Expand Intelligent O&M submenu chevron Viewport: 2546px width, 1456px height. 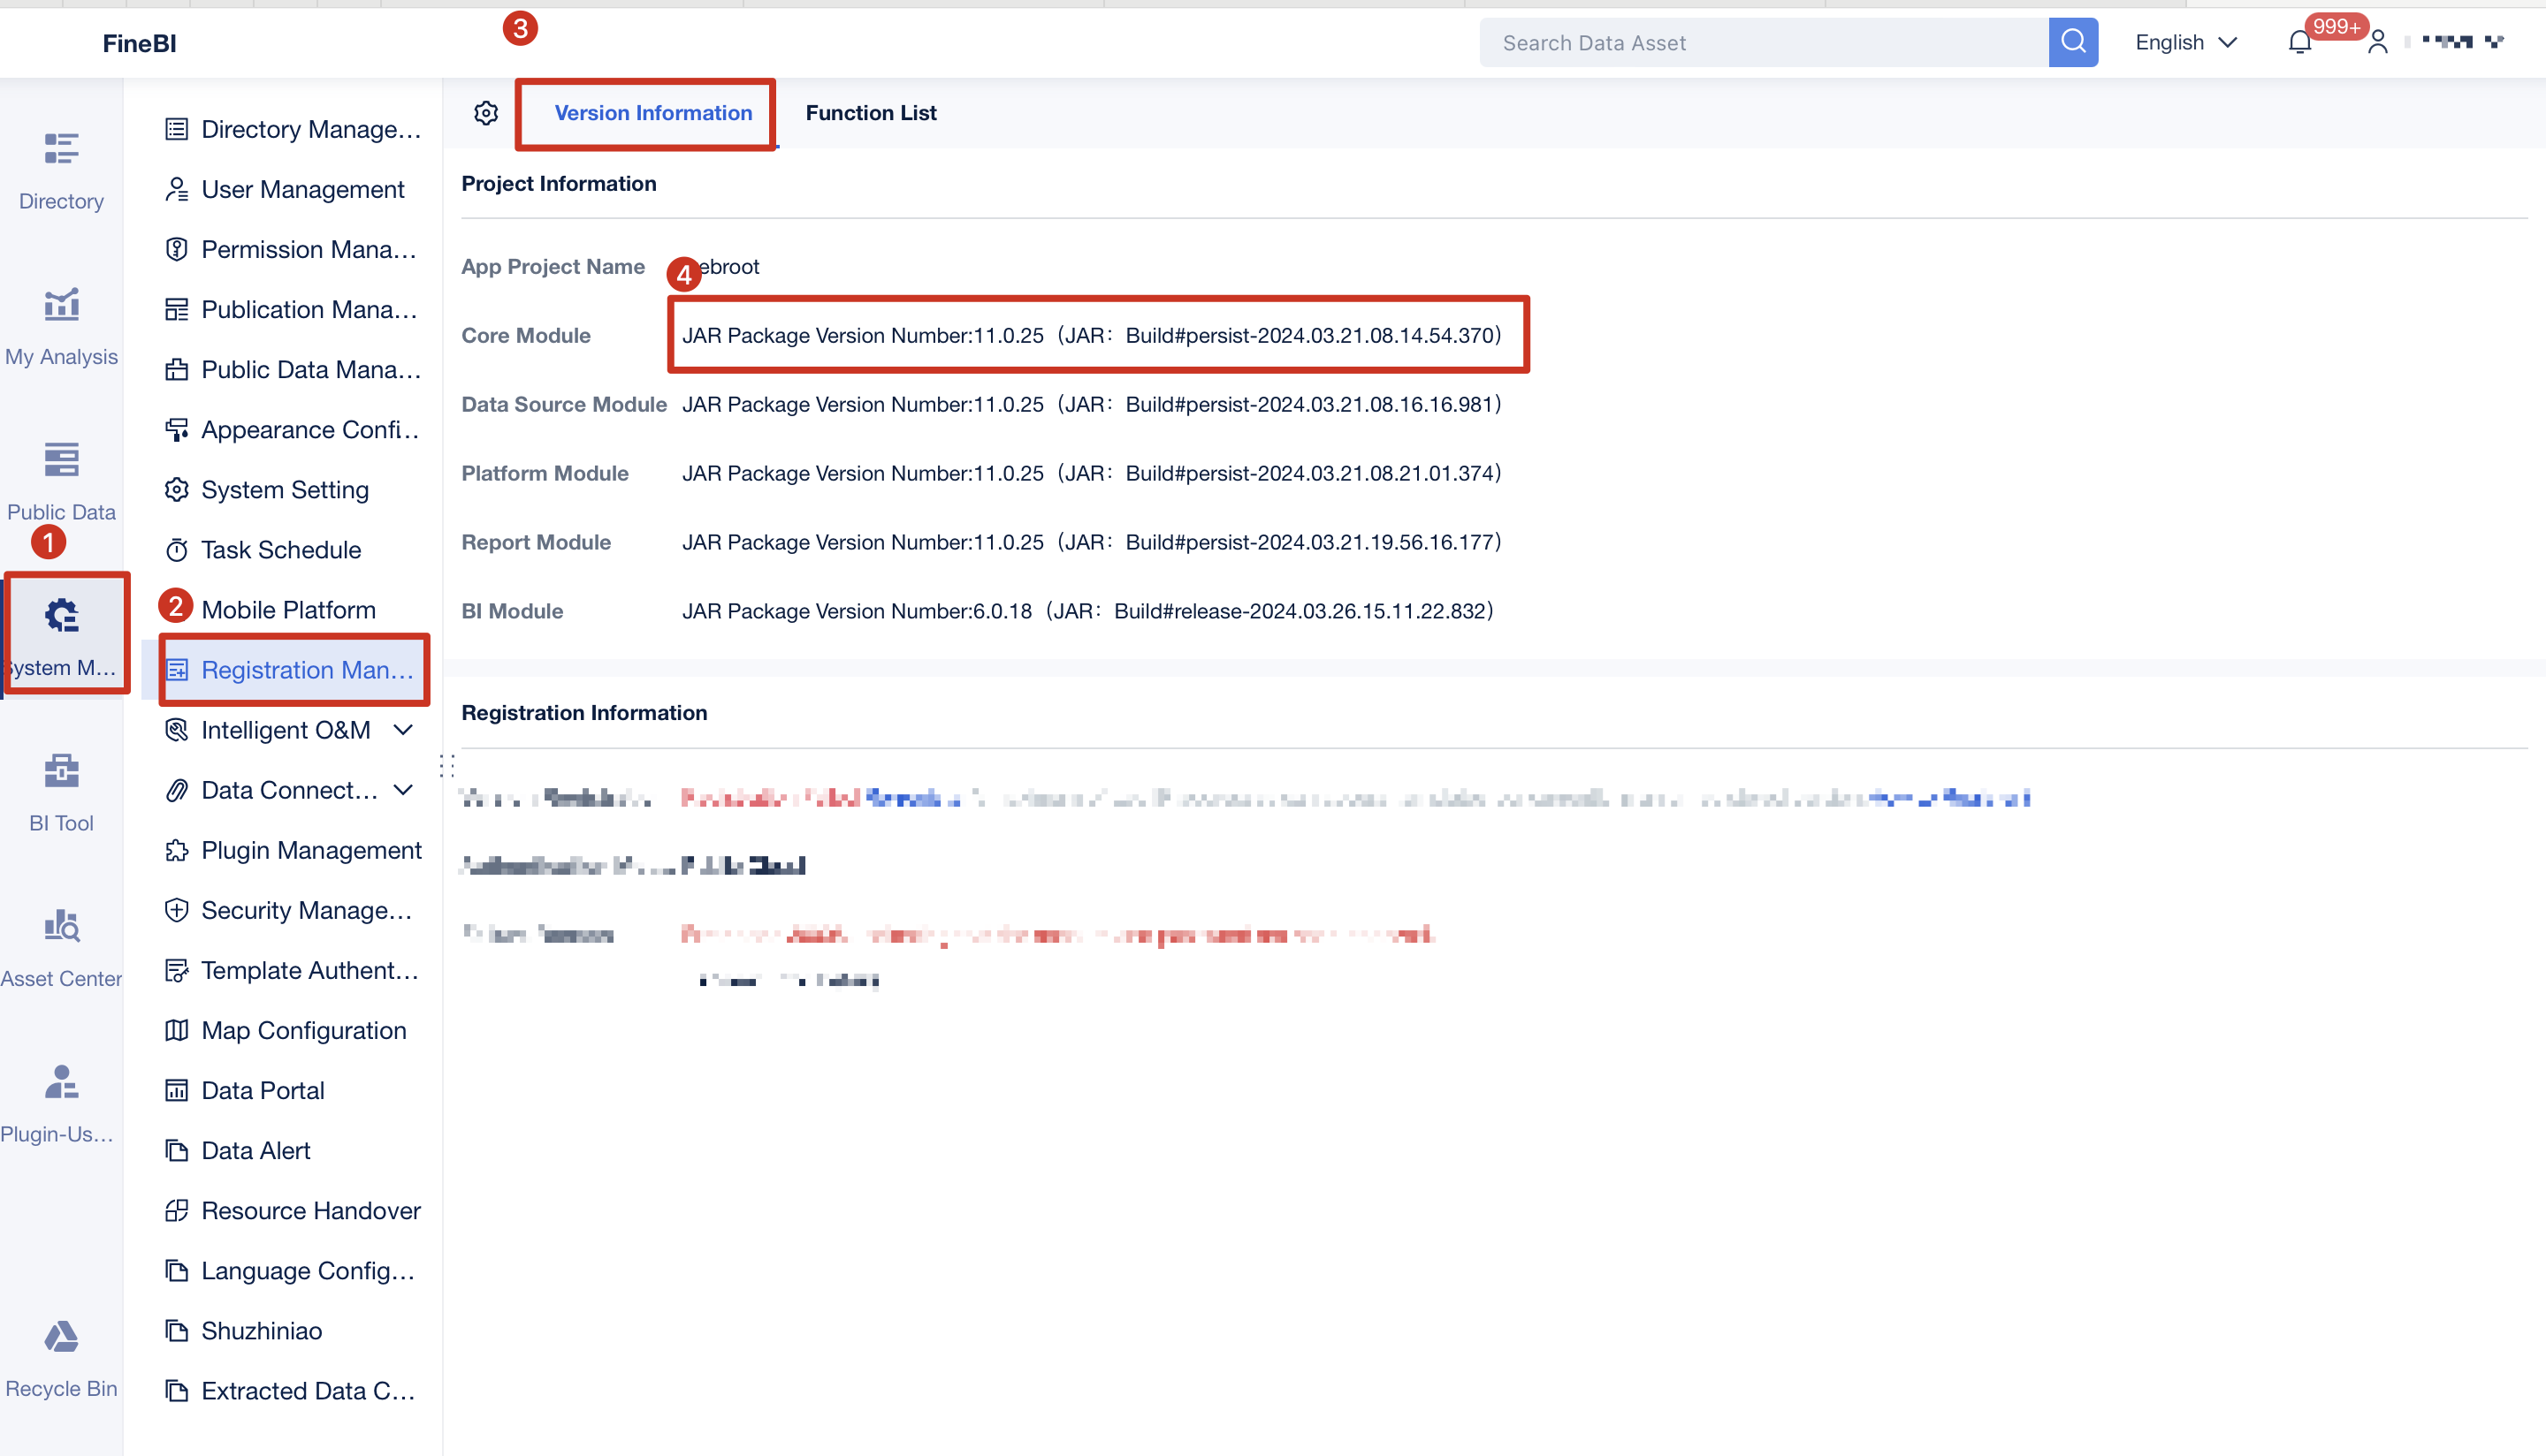(403, 730)
